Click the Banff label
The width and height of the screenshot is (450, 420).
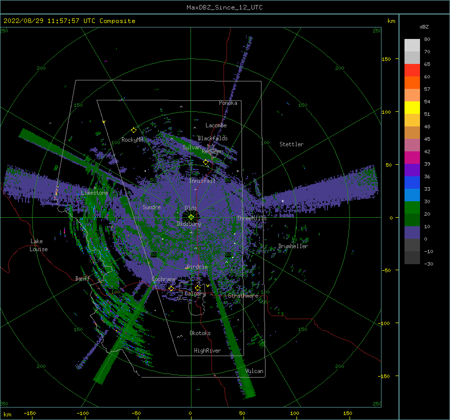[82, 278]
